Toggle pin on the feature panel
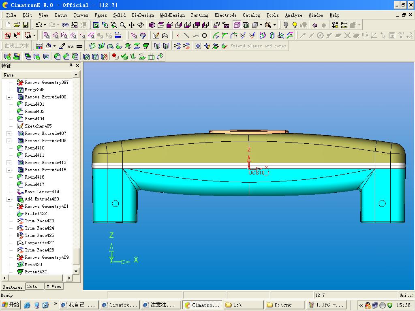This screenshot has width=415, height=311. tap(71, 66)
